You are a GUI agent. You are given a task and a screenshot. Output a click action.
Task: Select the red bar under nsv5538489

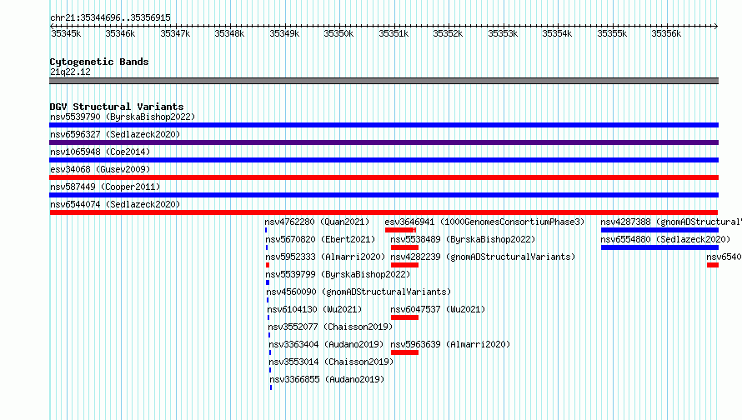click(x=404, y=247)
